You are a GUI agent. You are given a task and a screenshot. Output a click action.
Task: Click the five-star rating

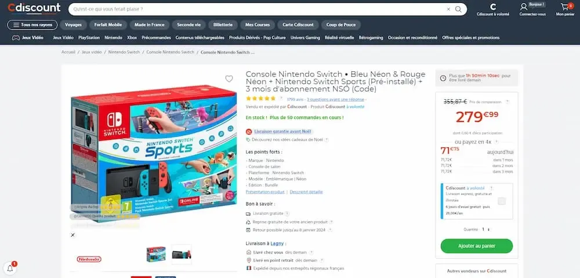[261, 99]
